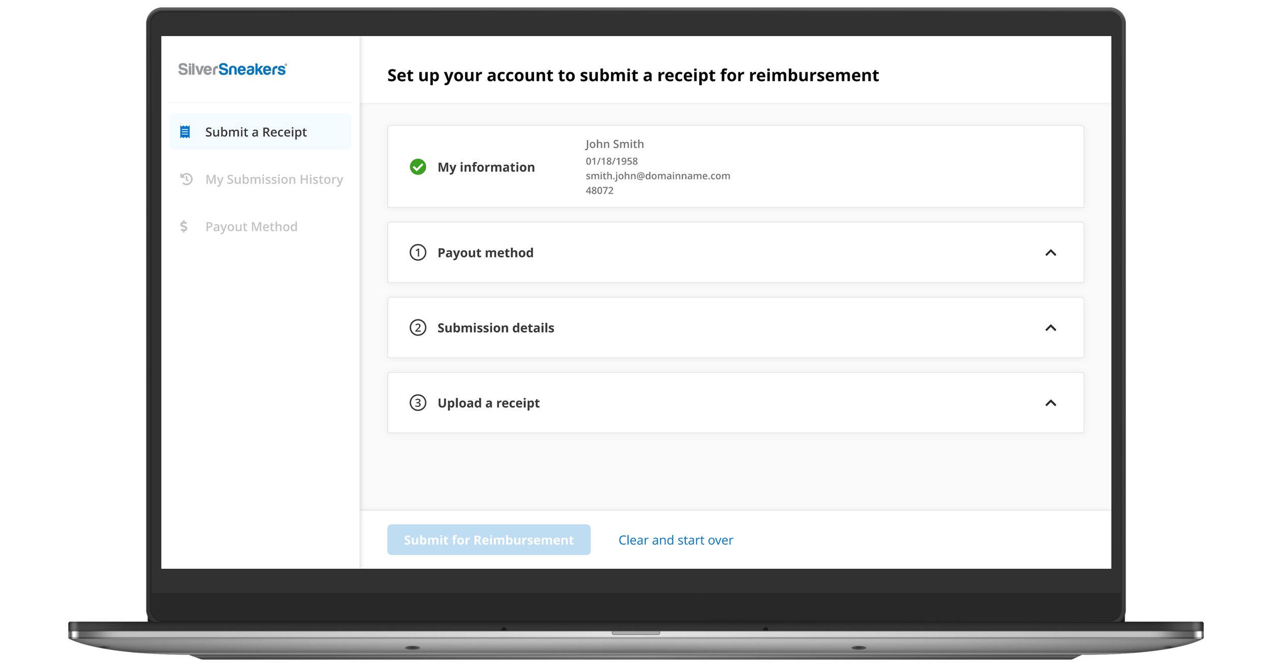Toggle the Upload a receipt chevron
This screenshot has width=1272, height=667.
click(x=1051, y=403)
